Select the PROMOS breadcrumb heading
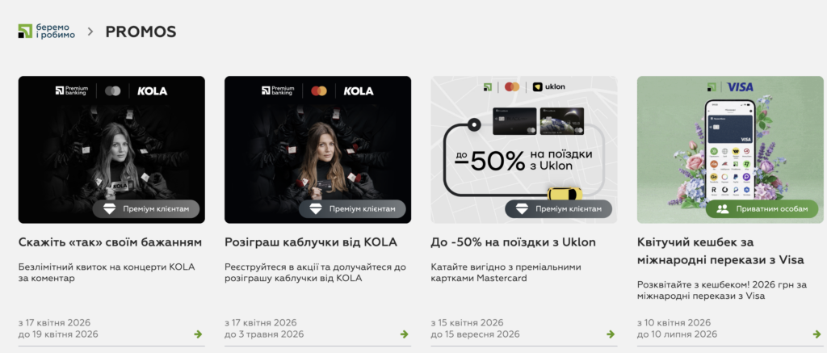The width and height of the screenshot is (827, 353). [141, 32]
